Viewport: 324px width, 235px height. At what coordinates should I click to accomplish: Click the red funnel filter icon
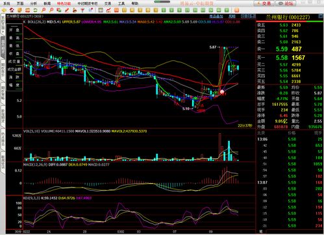82,10
